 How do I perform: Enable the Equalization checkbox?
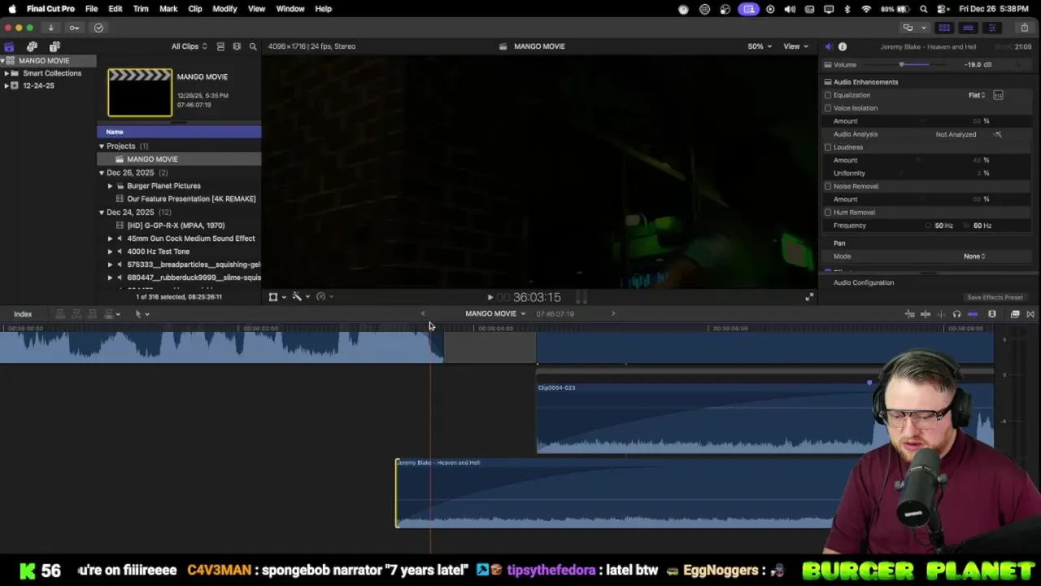(x=828, y=95)
